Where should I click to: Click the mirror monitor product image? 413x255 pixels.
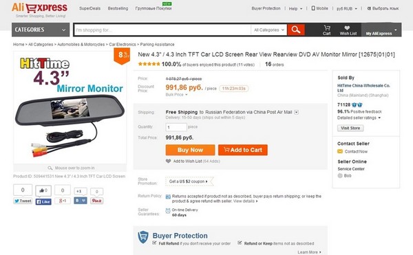point(70,108)
